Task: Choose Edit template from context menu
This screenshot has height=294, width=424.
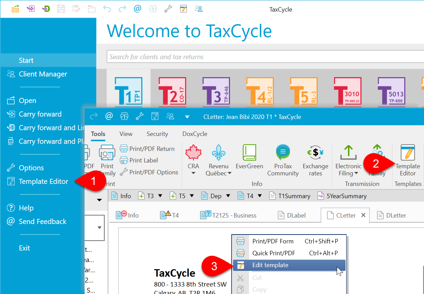Action: 289,265
